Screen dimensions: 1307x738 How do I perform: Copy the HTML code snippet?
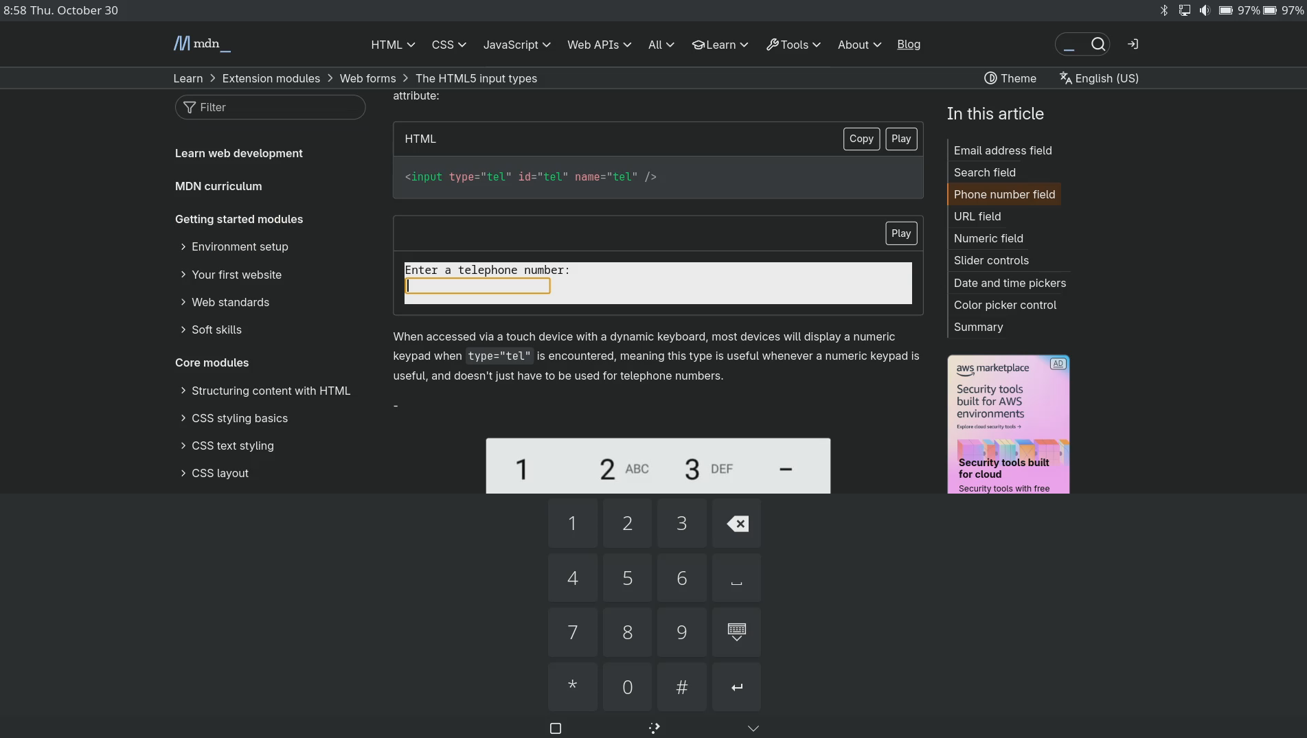[861, 139]
